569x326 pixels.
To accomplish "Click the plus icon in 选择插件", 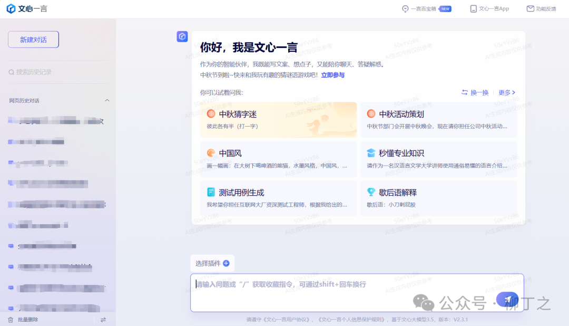I will pyautogui.click(x=226, y=263).
